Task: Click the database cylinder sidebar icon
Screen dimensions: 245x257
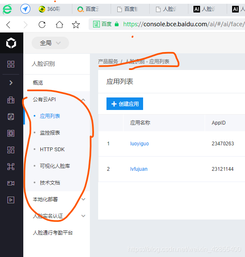Action: (x=11, y=117)
